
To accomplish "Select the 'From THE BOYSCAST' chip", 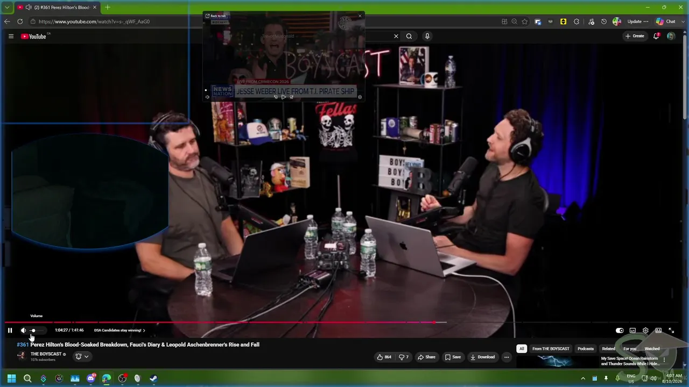I will 551,349.
